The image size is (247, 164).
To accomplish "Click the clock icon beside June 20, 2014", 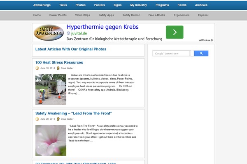I will pos(37,119).
